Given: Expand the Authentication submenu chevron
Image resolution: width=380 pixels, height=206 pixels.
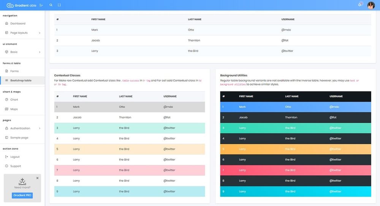Looking at the screenshot, I should coord(40,128).
